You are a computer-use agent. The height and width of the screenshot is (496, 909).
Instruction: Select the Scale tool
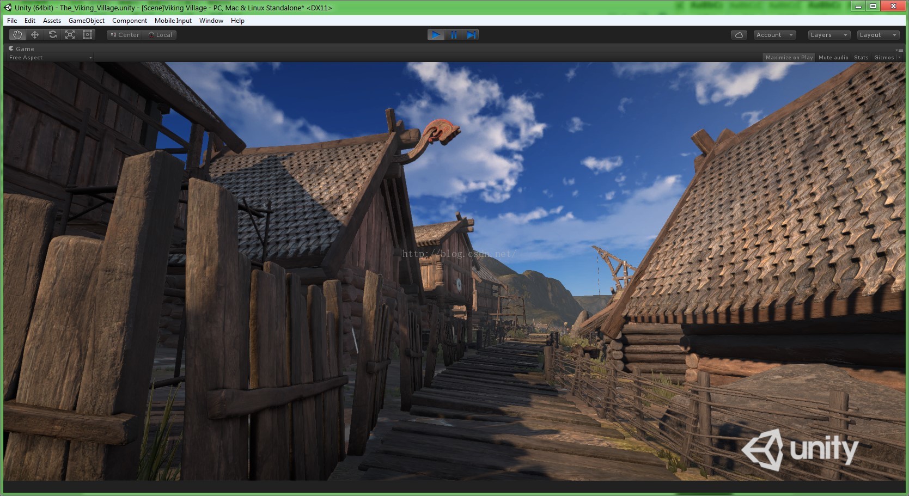(x=70, y=35)
